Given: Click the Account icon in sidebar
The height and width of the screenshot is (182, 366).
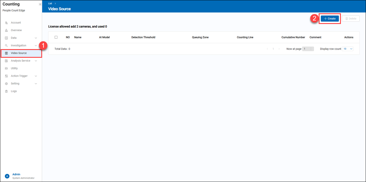Looking at the screenshot, I should coord(6,23).
